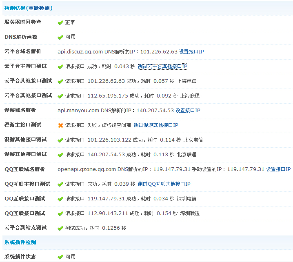This screenshot has height=262, width=293.
Task: Click green check icon for DNS解析函数
Action: click(60, 38)
